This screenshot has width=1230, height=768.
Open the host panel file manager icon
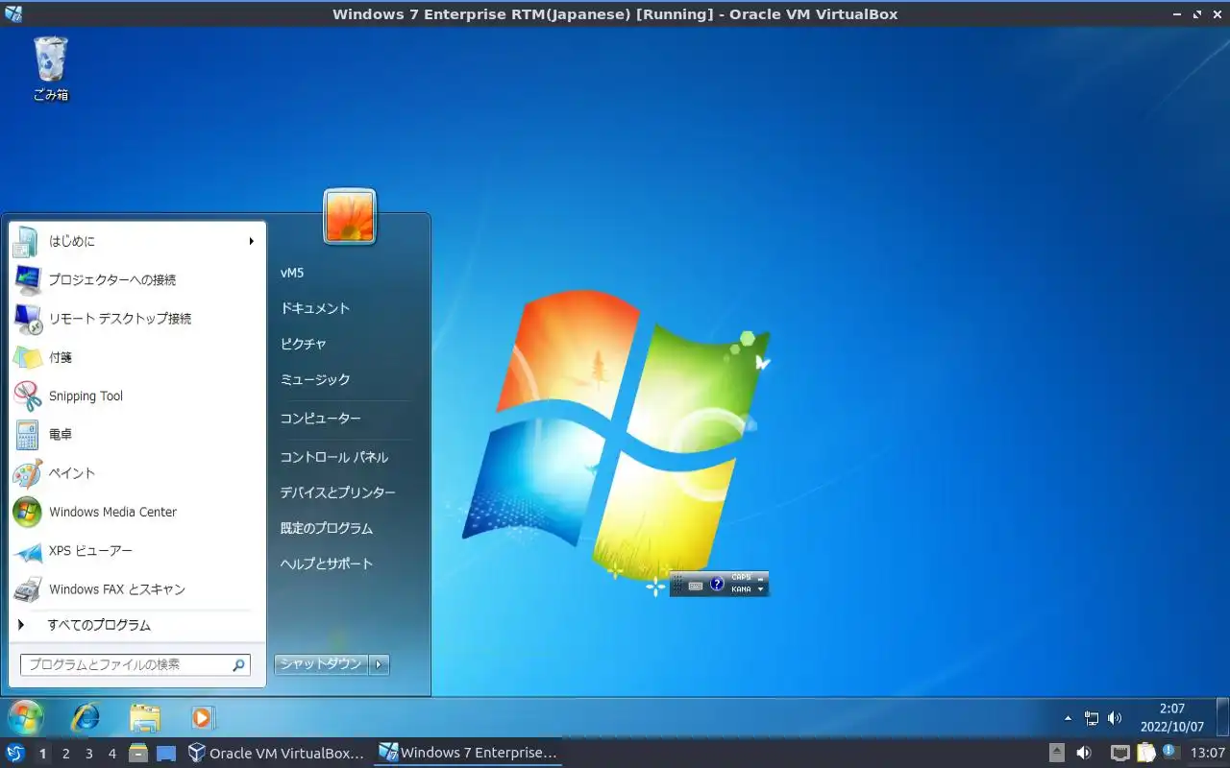click(x=138, y=753)
